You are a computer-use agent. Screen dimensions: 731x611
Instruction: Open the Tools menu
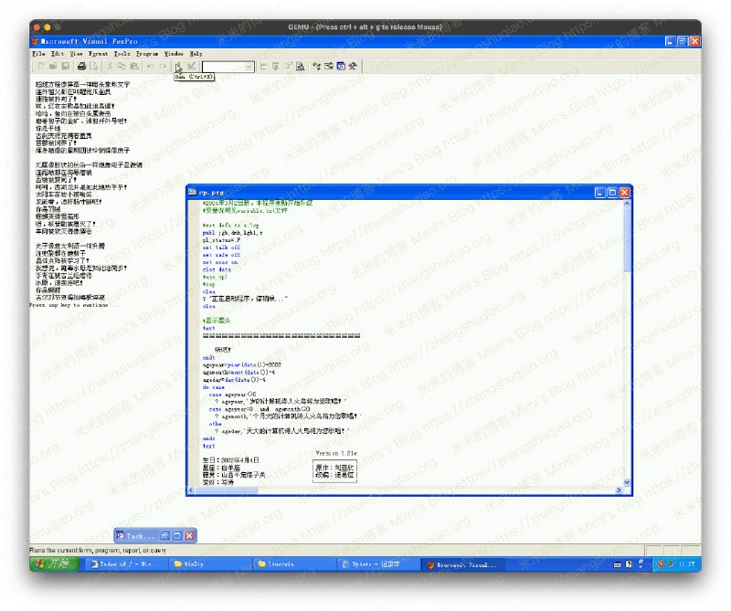[x=122, y=54]
